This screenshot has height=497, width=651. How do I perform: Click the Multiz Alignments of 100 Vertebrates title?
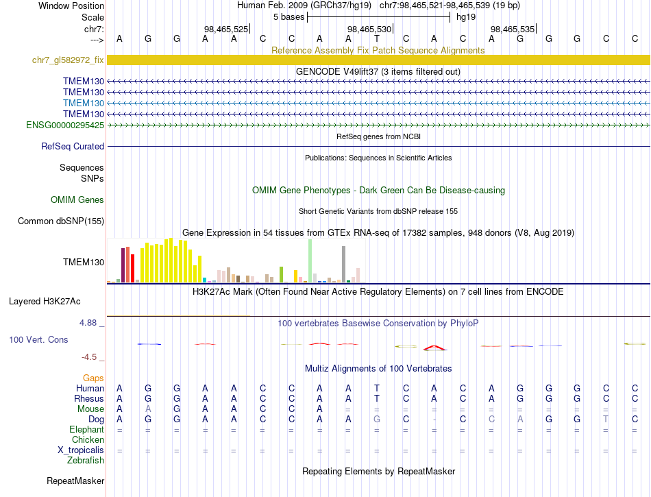[x=378, y=368]
